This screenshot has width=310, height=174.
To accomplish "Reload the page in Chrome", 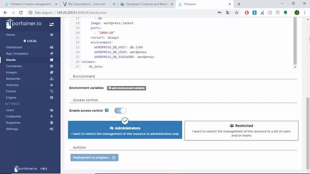I will (21, 13).
